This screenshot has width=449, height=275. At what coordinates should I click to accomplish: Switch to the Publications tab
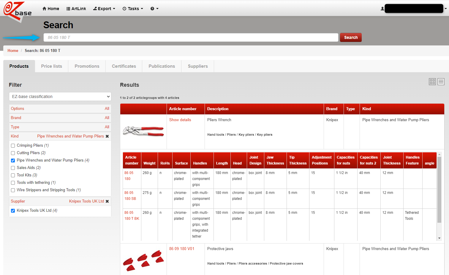[x=162, y=66]
